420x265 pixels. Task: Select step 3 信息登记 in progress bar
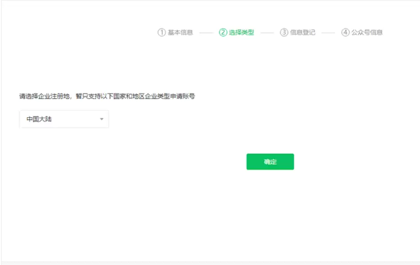[x=297, y=32]
